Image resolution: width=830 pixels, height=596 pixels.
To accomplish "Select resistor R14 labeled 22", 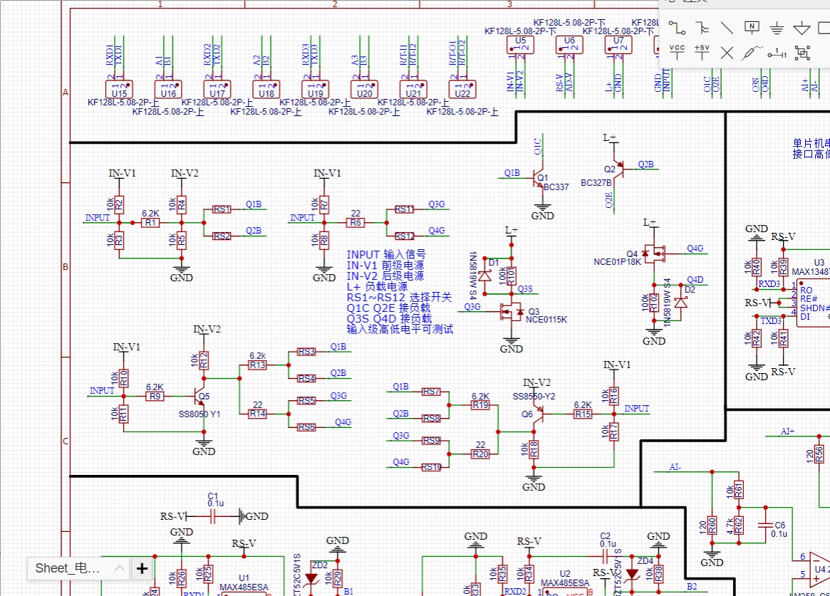I will 258,414.
